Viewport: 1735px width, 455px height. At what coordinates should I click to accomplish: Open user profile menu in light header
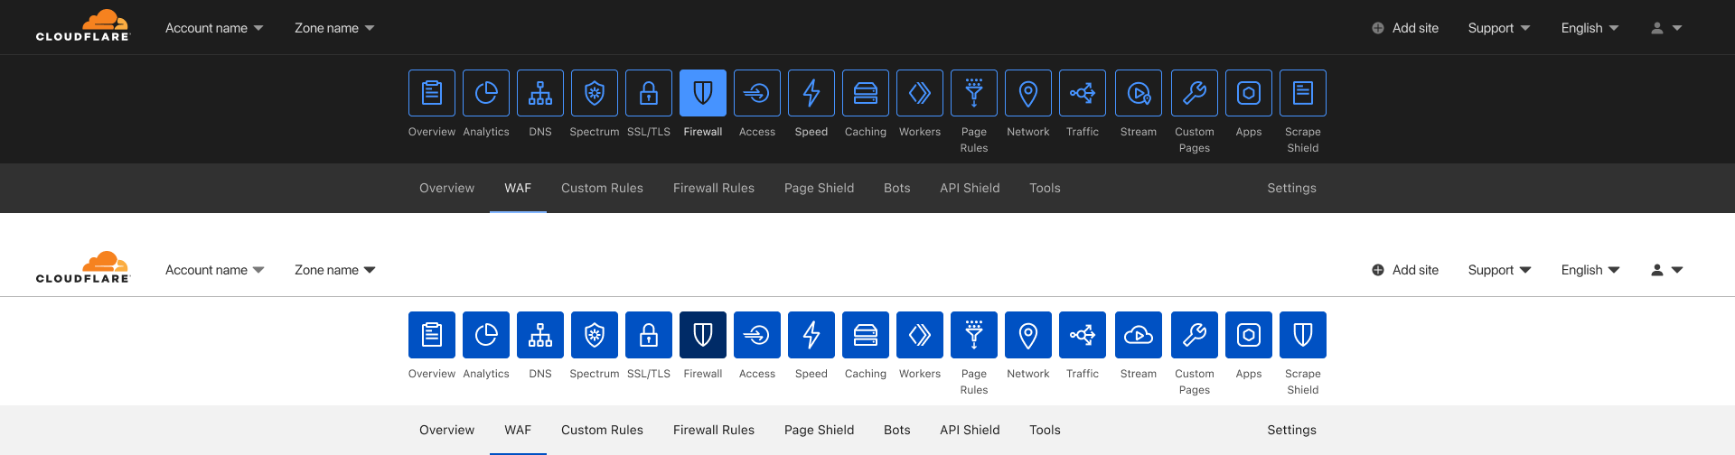(x=1666, y=270)
